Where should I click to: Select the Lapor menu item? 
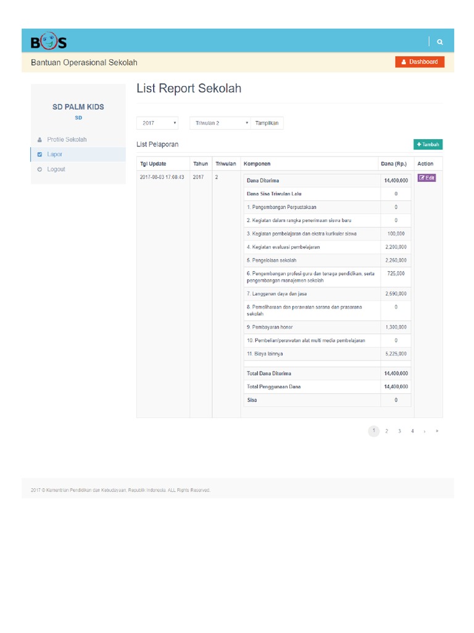[55, 155]
